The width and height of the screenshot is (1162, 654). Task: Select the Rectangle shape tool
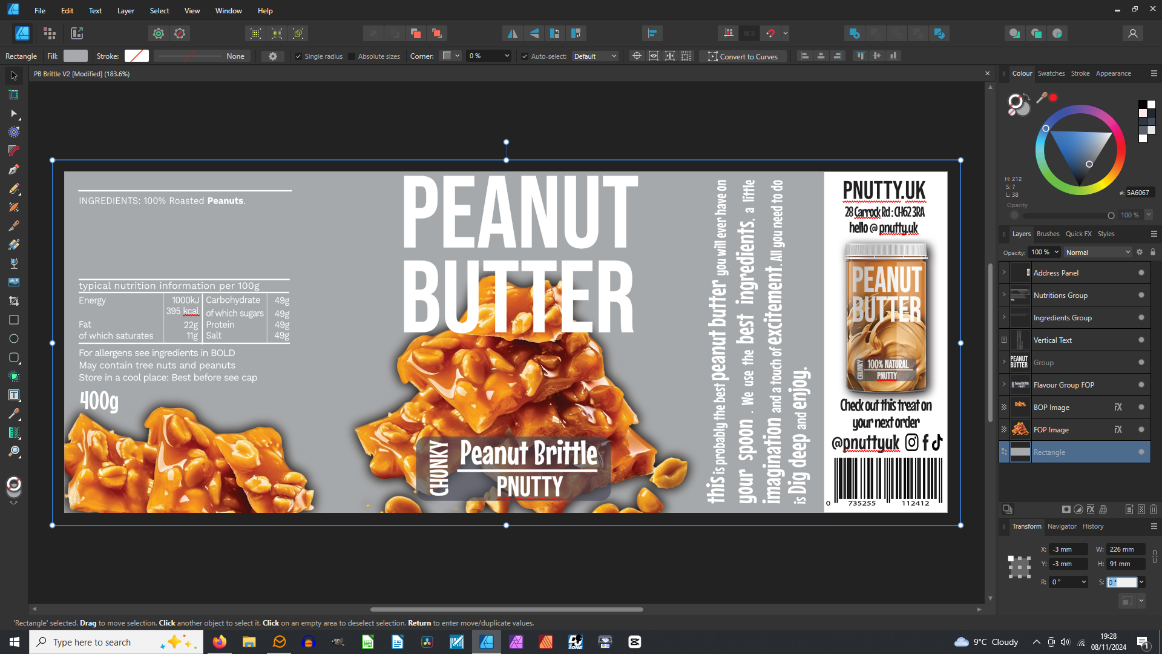pyautogui.click(x=14, y=320)
